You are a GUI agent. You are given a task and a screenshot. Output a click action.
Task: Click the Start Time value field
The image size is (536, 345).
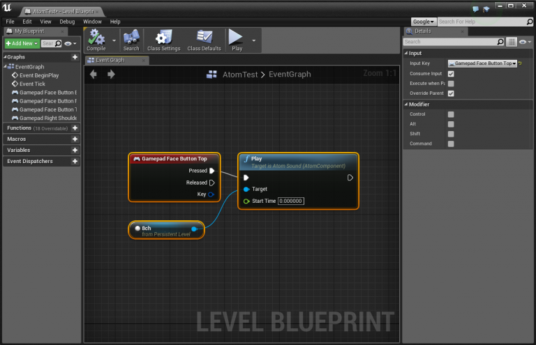pyautogui.click(x=290, y=201)
